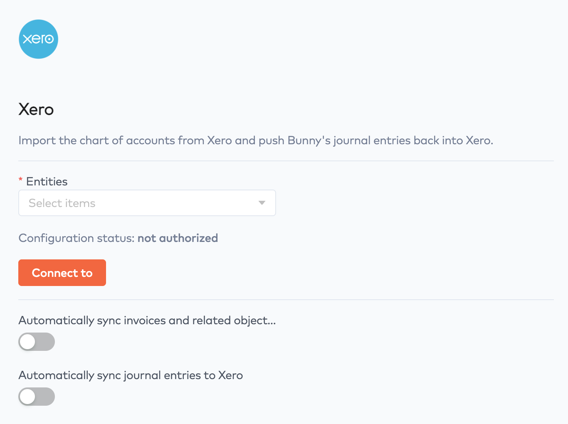Click 'Automatically sync journal entries to Xero' label
The image size is (568, 424).
pos(131,375)
